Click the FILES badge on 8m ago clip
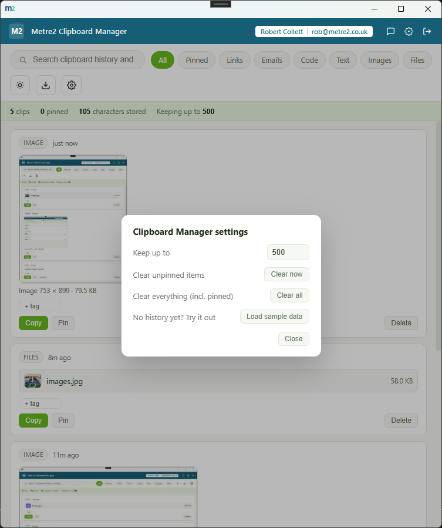Screen dimensions: 442x528 31,357
